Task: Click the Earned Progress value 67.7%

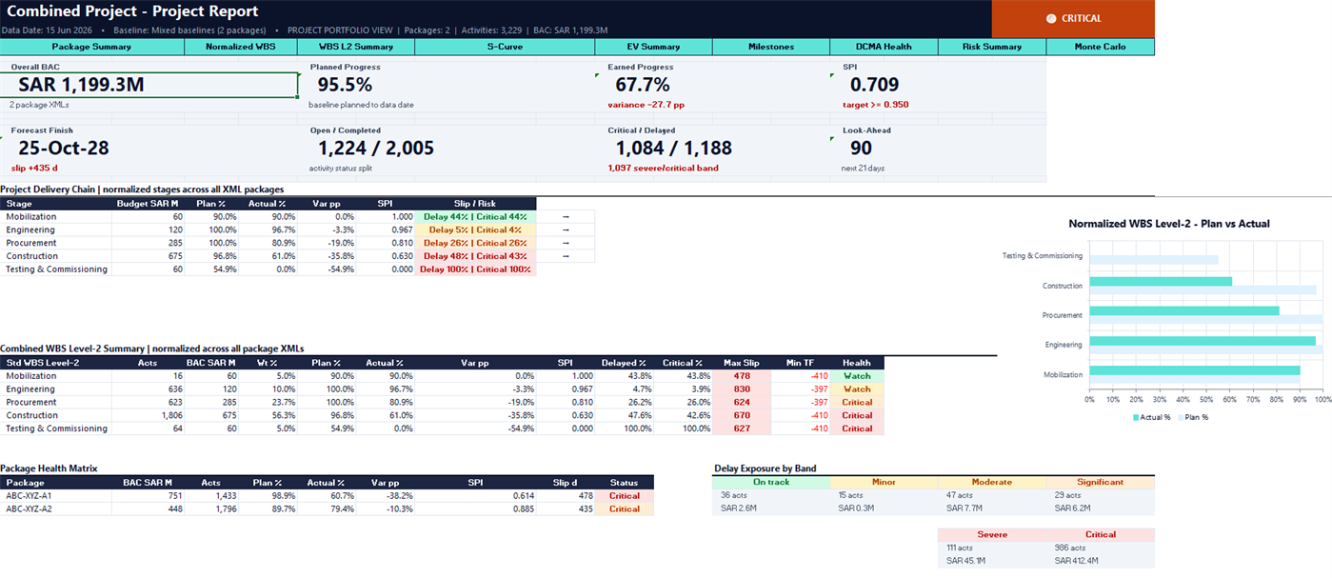Action: pos(643,85)
